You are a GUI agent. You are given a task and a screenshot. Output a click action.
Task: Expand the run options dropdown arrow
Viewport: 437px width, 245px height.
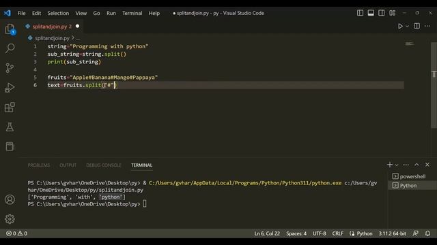point(408,27)
